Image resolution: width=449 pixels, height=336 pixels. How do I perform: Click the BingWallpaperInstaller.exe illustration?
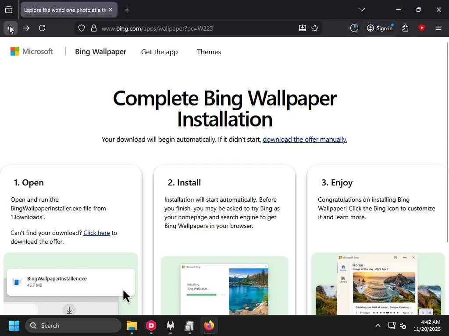(x=71, y=283)
